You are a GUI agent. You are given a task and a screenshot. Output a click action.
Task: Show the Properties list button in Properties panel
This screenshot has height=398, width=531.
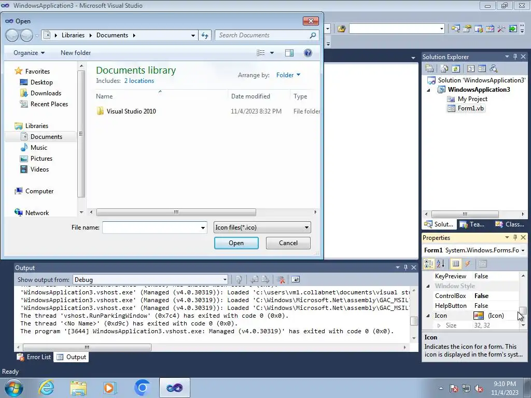pos(456,264)
